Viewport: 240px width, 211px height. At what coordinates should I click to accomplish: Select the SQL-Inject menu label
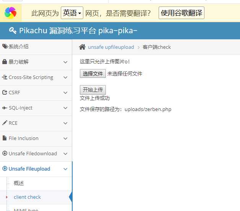click(x=21, y=108)
